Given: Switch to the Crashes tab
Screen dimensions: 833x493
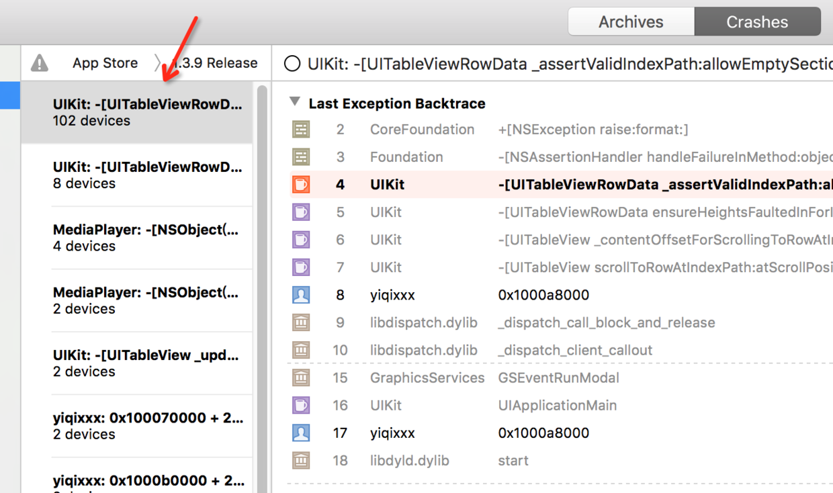Looking at the screenshot, I should [x=757, y=21].
